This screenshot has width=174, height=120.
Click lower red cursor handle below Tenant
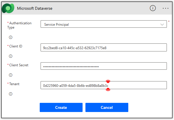tap(108, 89)
